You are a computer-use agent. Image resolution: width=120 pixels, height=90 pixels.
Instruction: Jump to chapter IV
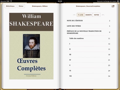coord(88,60)
